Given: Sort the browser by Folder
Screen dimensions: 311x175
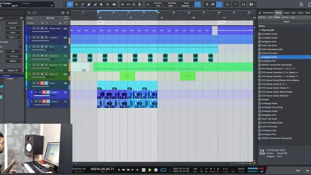Looking at the screenshot, I should point(277,17).
